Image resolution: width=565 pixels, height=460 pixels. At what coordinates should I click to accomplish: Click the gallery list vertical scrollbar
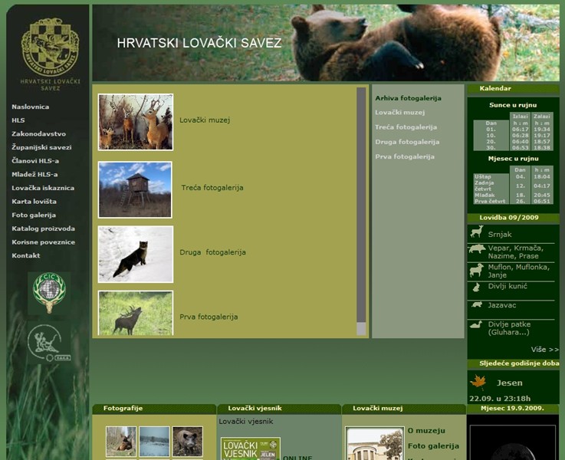click(x=361, y=211)
